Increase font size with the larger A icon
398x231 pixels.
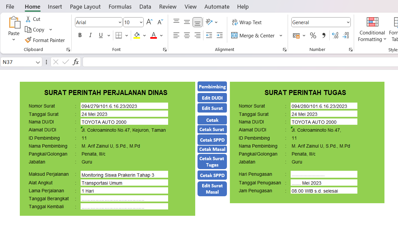149,22
